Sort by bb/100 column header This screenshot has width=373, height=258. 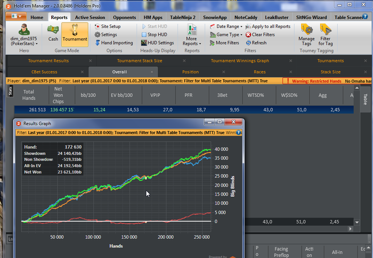pos(88,95)
